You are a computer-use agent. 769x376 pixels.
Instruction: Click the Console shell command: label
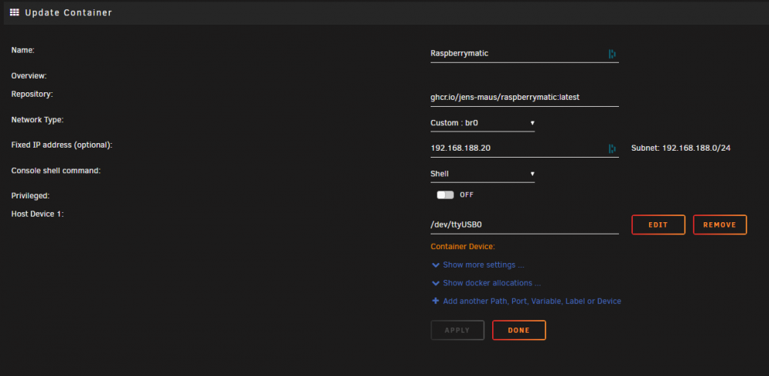[x=56, y=170]
